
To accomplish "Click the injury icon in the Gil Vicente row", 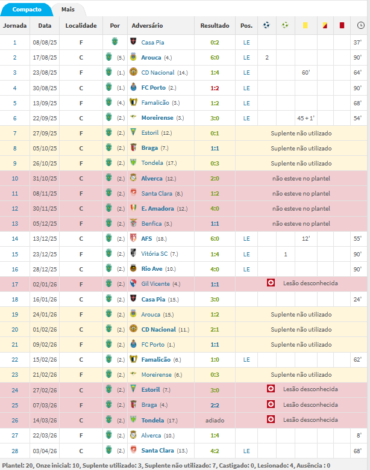I will (271, 283).
